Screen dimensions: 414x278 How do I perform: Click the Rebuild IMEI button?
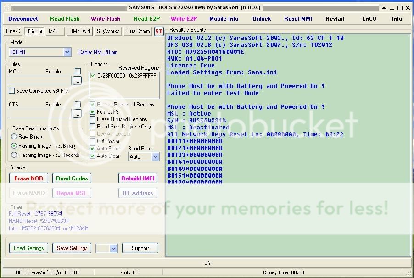[138, 178]
